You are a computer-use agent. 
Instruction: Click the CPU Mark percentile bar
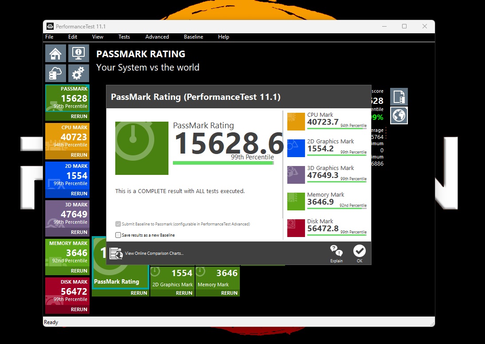coord(337,128)
